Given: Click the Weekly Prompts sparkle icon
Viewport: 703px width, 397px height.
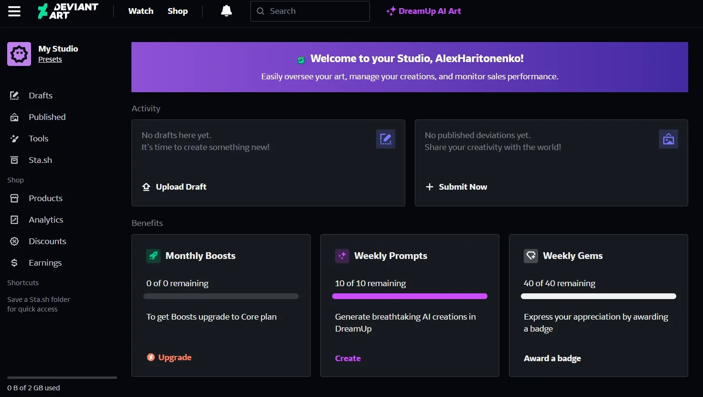Looking at the screenshot, I should click(342, 256).
